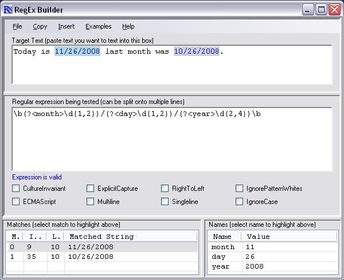
Task: Open the Help menu
Action: (x=128, y=26)
